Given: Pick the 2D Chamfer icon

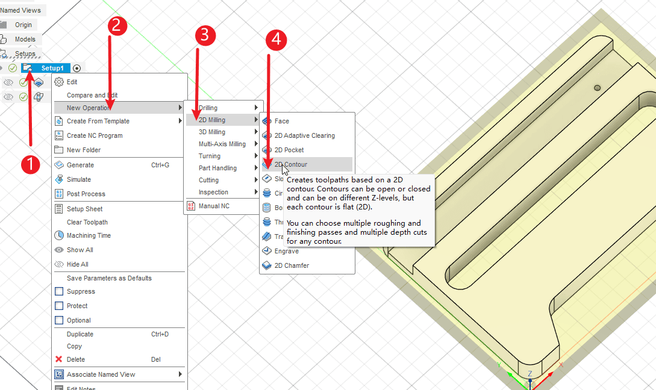Looking at the screenshot, I should (x=267, y=265).
